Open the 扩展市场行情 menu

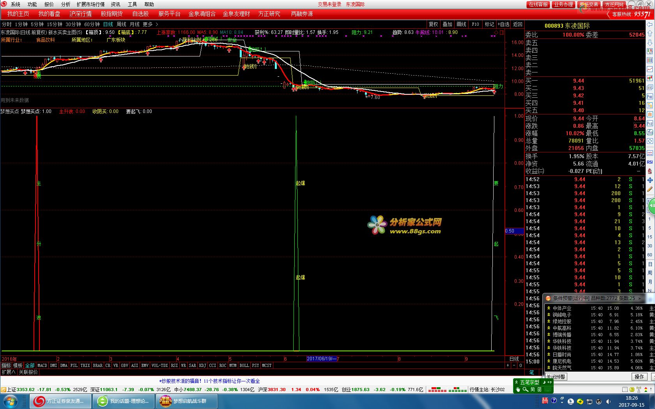pyautogui.click(x=91, y=4)
